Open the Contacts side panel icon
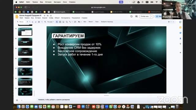 (180, 38)
